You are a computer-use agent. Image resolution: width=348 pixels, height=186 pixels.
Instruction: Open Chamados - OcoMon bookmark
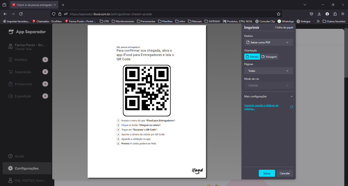pos(47,21)
